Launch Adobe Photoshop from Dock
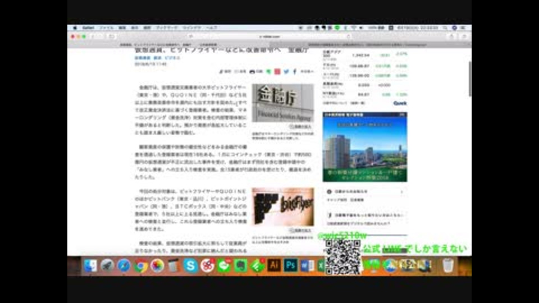Viewport: 539px width, 303px height. tap(290, 265)
